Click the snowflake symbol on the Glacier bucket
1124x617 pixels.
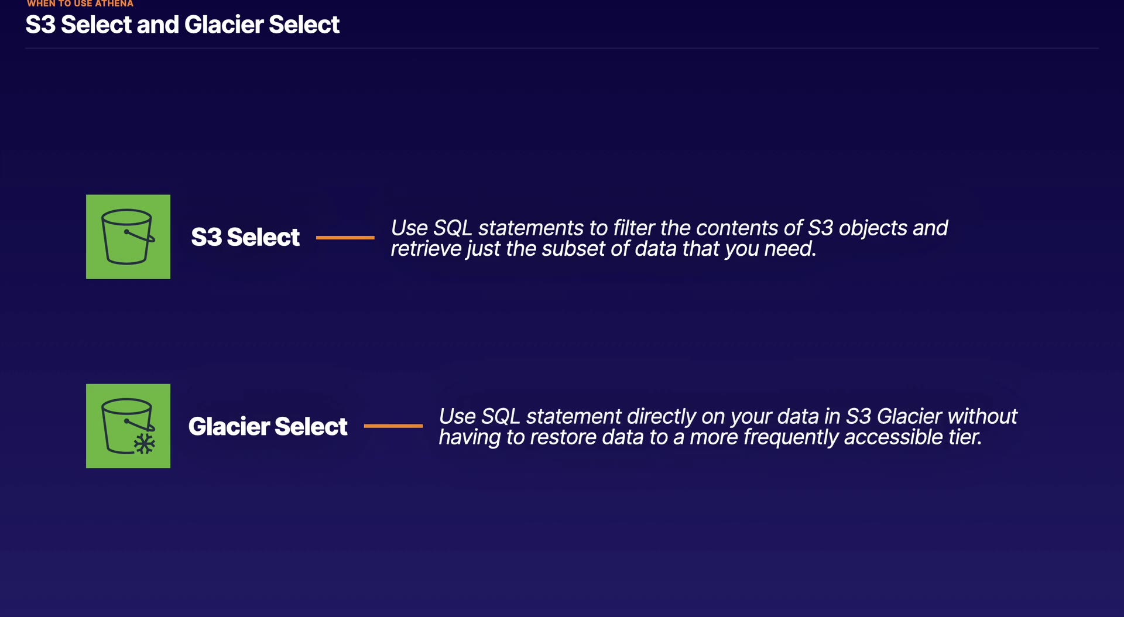tap(144, 444)
